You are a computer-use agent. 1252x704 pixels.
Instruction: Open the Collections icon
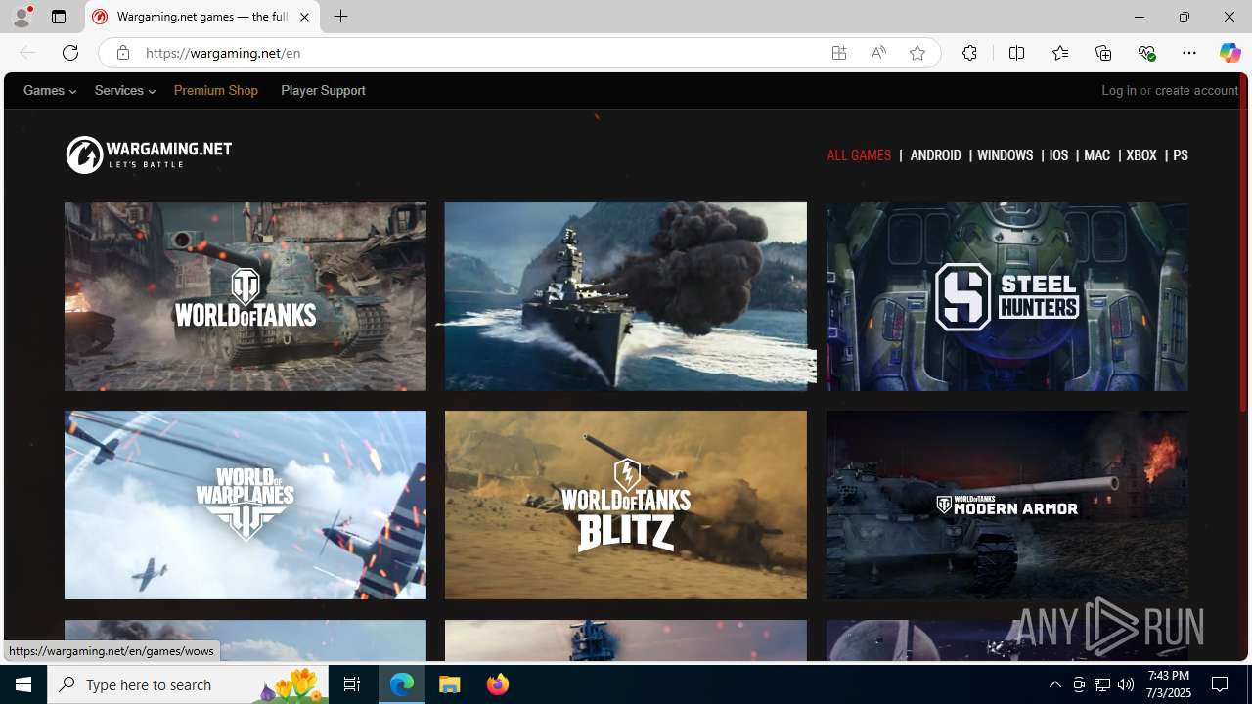pos(1103,53)
